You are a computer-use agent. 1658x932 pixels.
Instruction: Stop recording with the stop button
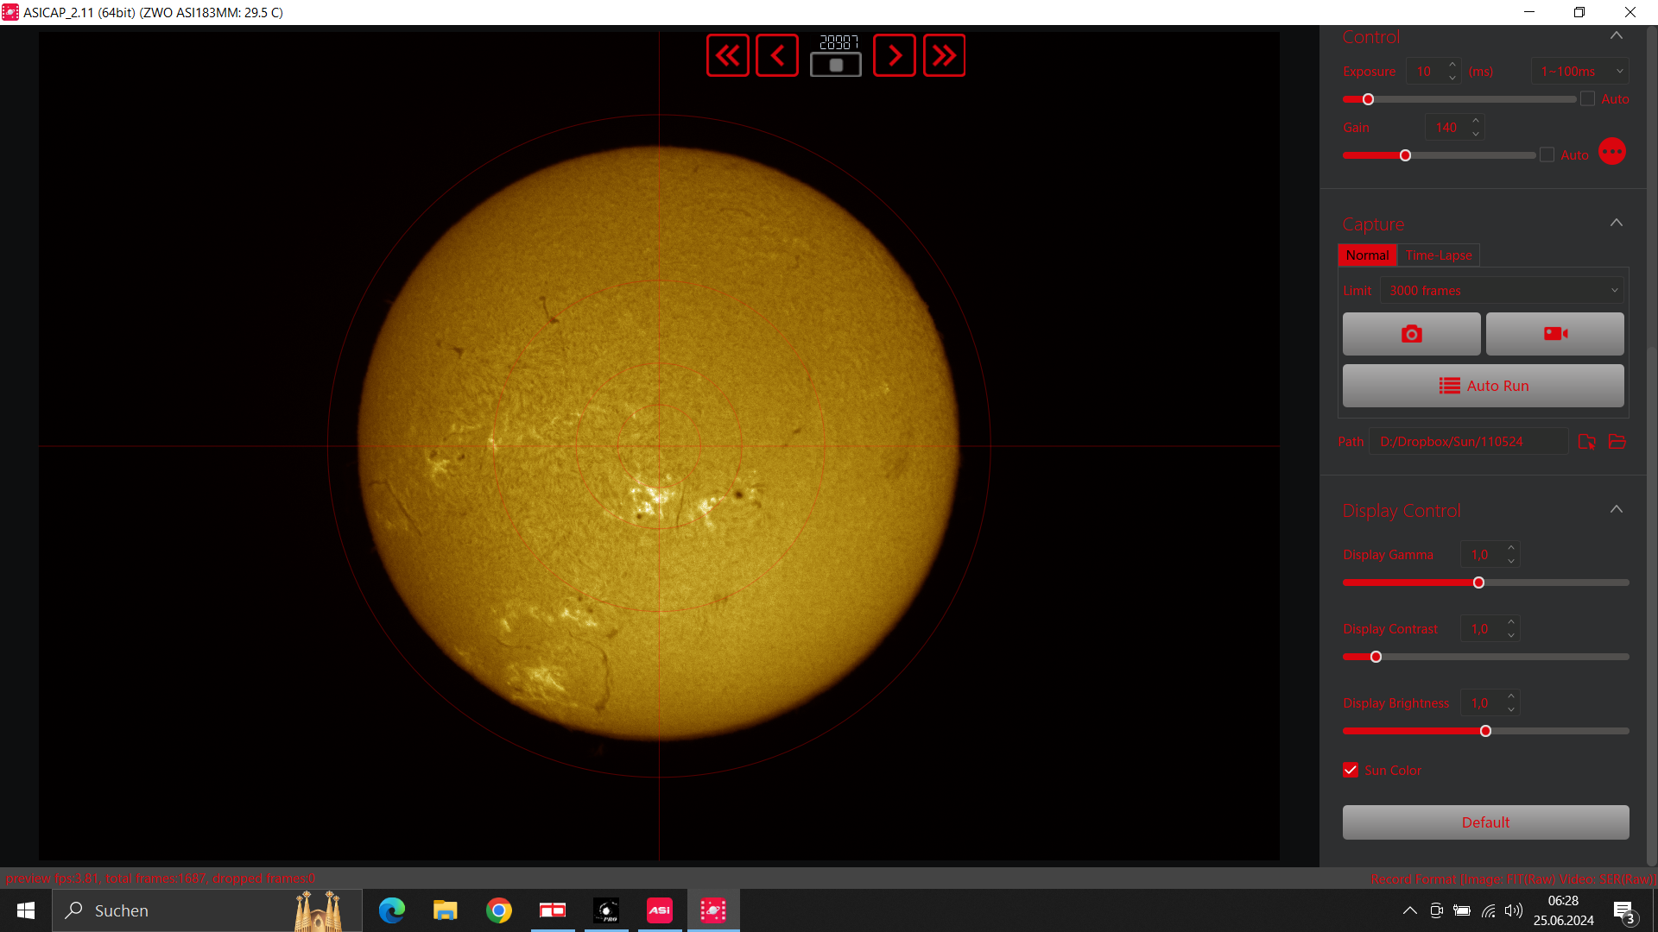pyautogui.click(x=835, y=65)
